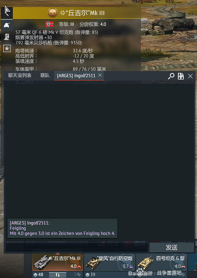Select the "旋风"自行防空炮 vehicle slot

109,263
